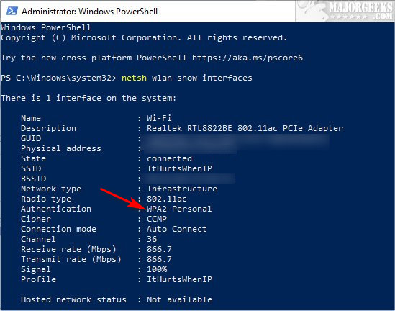Click the Channel value 36
The image size is (395, 311).
point(152,239)
